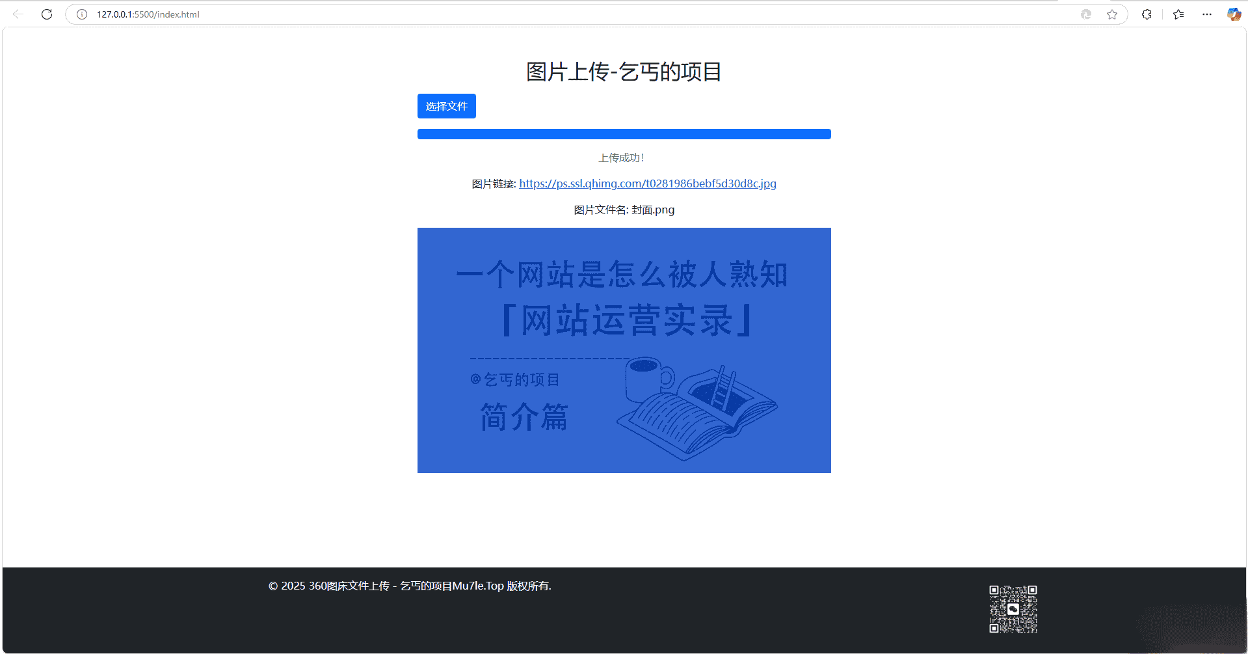
Task: Reload the page with the refresh icon
Action: 47,14
